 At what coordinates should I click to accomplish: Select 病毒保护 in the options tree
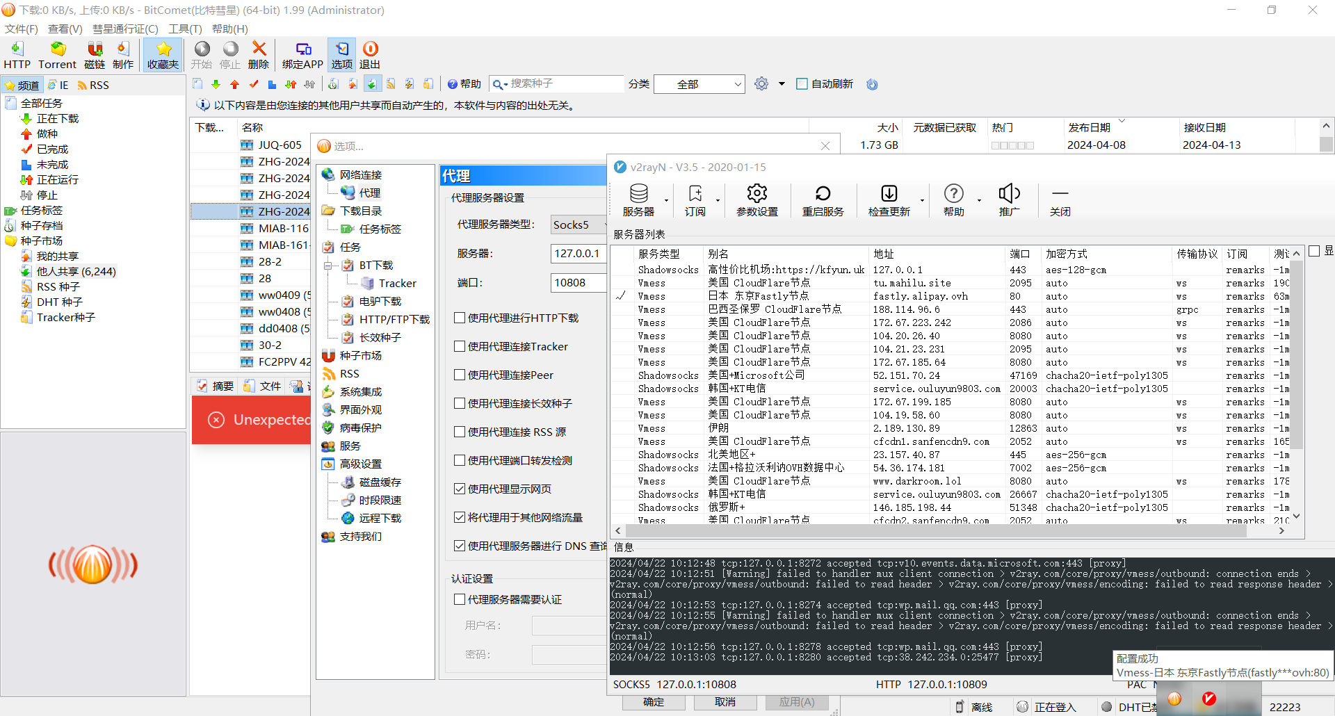360,428
